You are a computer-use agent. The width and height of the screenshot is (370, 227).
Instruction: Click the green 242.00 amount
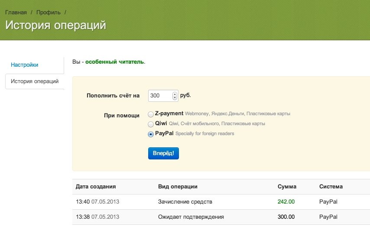click(x=286, y=202)
